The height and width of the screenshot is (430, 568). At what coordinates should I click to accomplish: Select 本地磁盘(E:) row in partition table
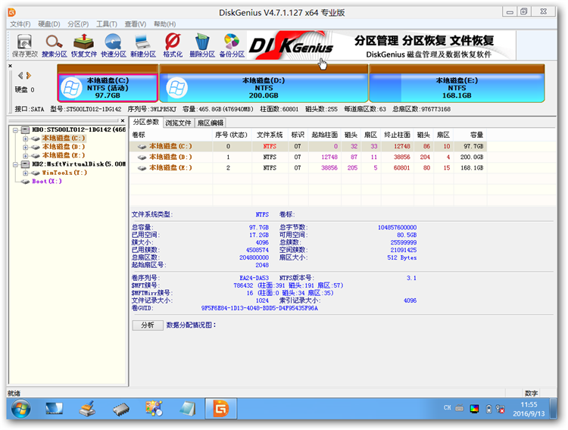308,168
